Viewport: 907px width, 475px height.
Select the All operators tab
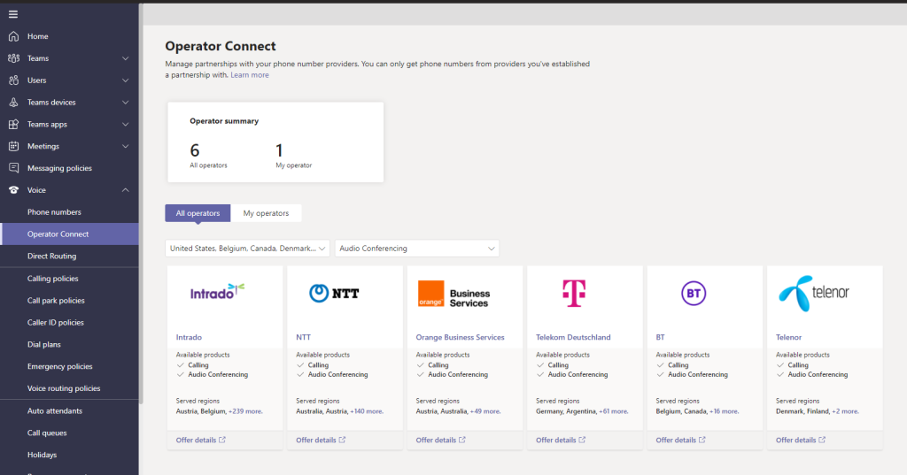(198, 213)
